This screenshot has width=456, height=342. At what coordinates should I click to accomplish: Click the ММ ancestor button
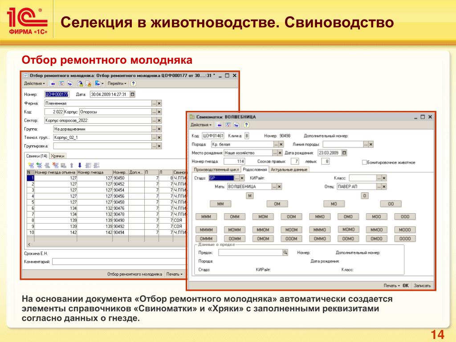click(x=220, y=204)
